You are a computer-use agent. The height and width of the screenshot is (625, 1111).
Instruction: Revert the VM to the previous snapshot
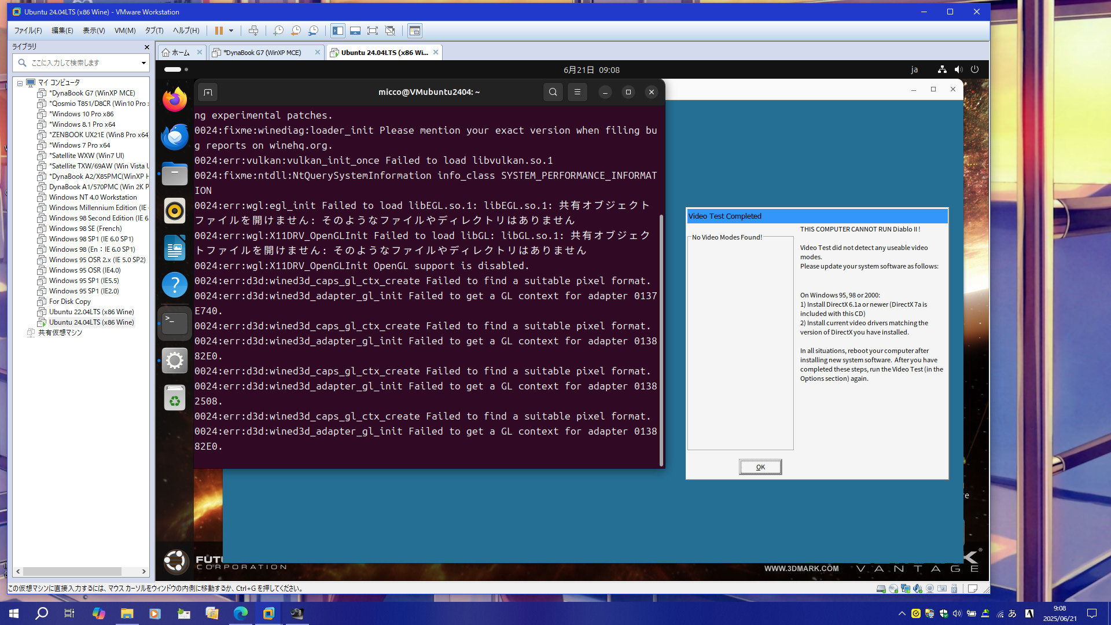[296, 31]
